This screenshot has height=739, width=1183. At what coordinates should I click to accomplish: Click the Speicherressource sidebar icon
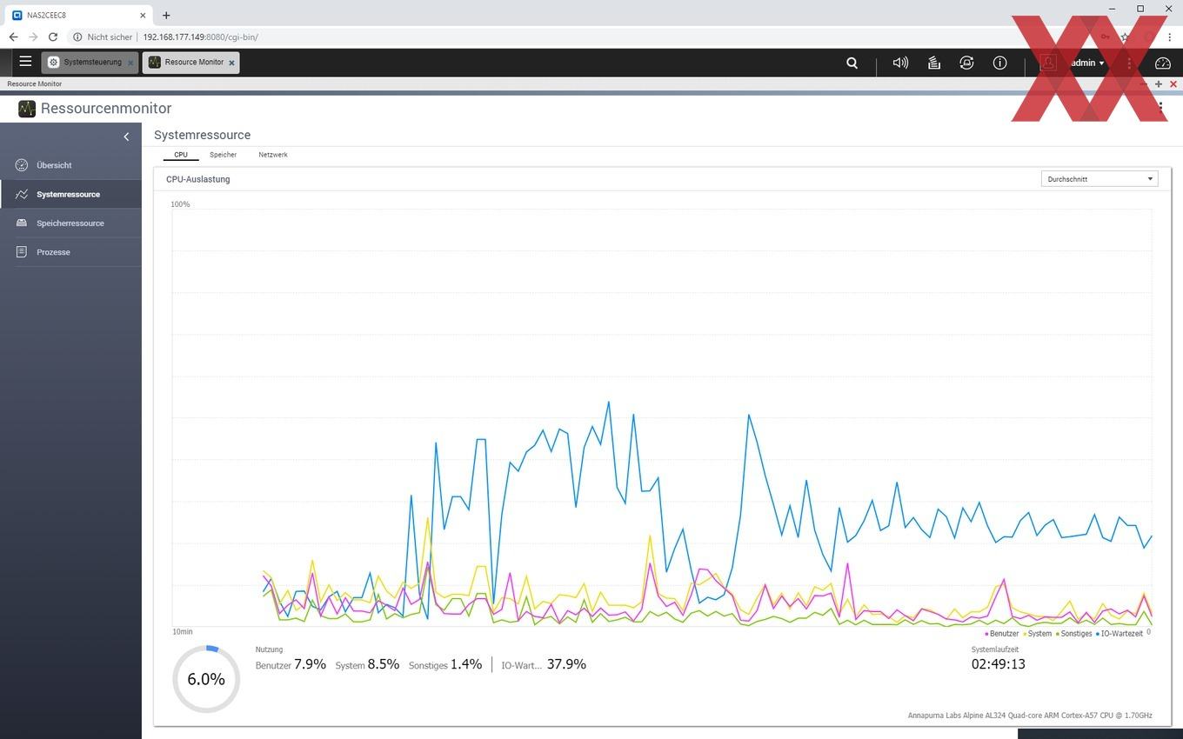(22, 223)
